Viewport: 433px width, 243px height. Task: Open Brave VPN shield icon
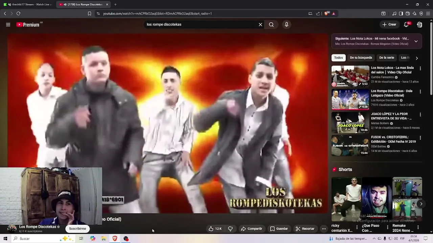(421, 13)
